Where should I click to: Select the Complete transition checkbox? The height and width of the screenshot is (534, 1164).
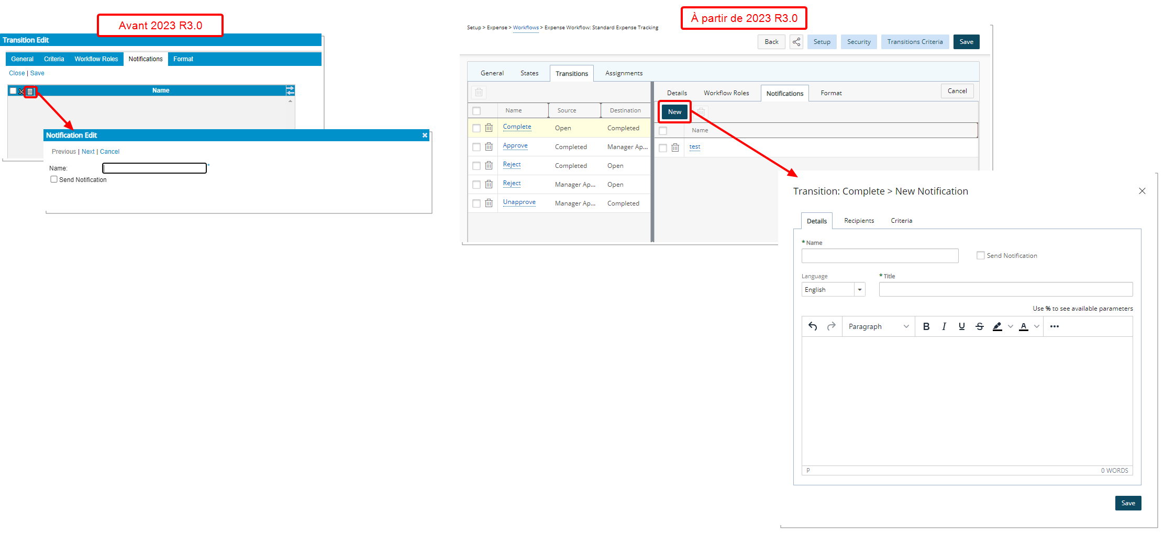tap(476, 128)
